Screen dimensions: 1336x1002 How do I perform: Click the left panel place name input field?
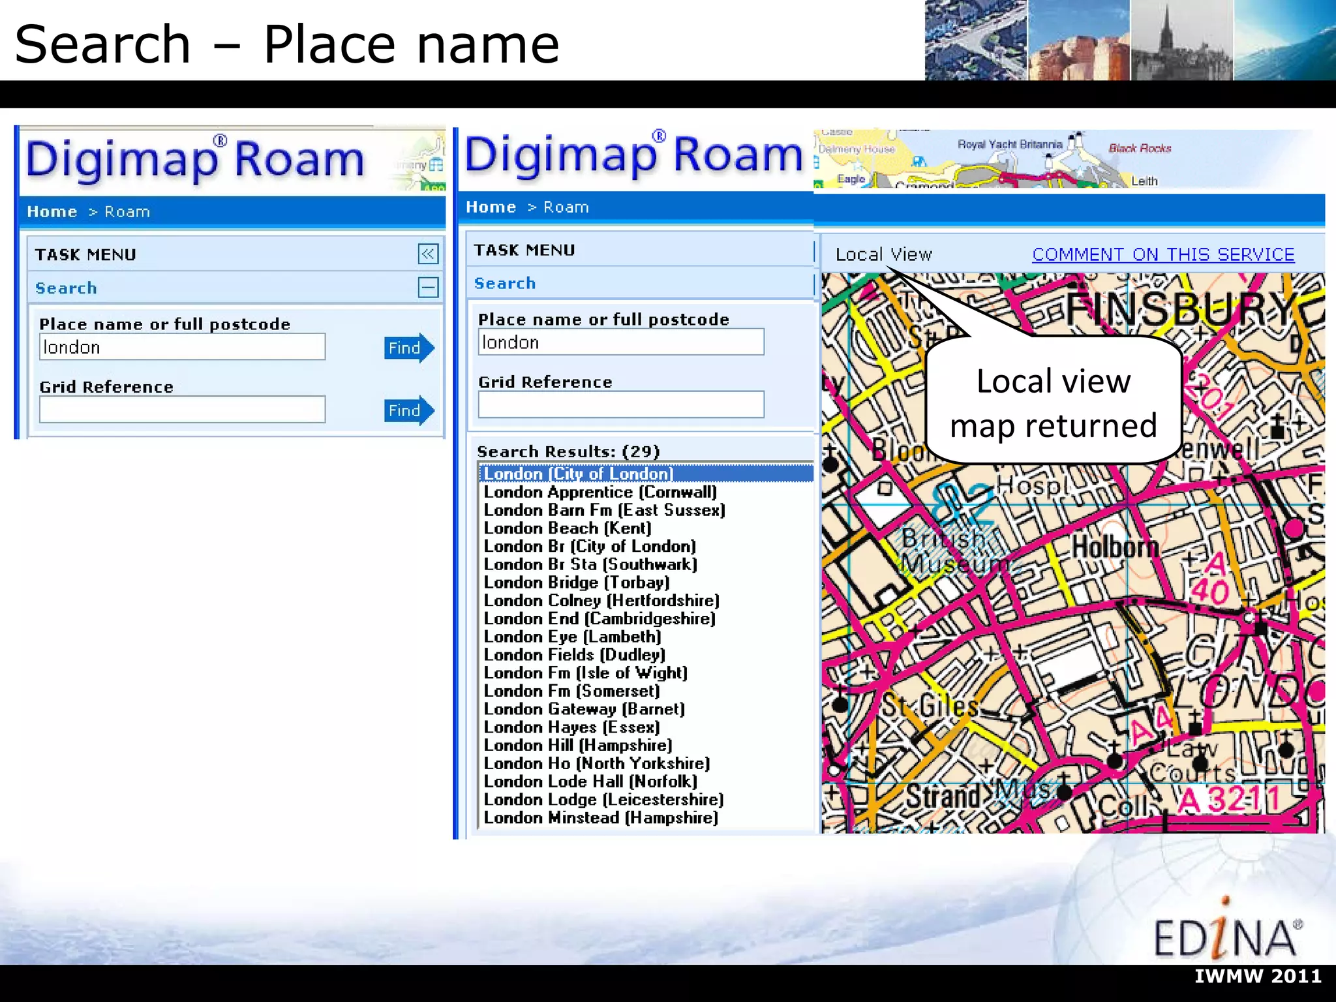point(182,347)
